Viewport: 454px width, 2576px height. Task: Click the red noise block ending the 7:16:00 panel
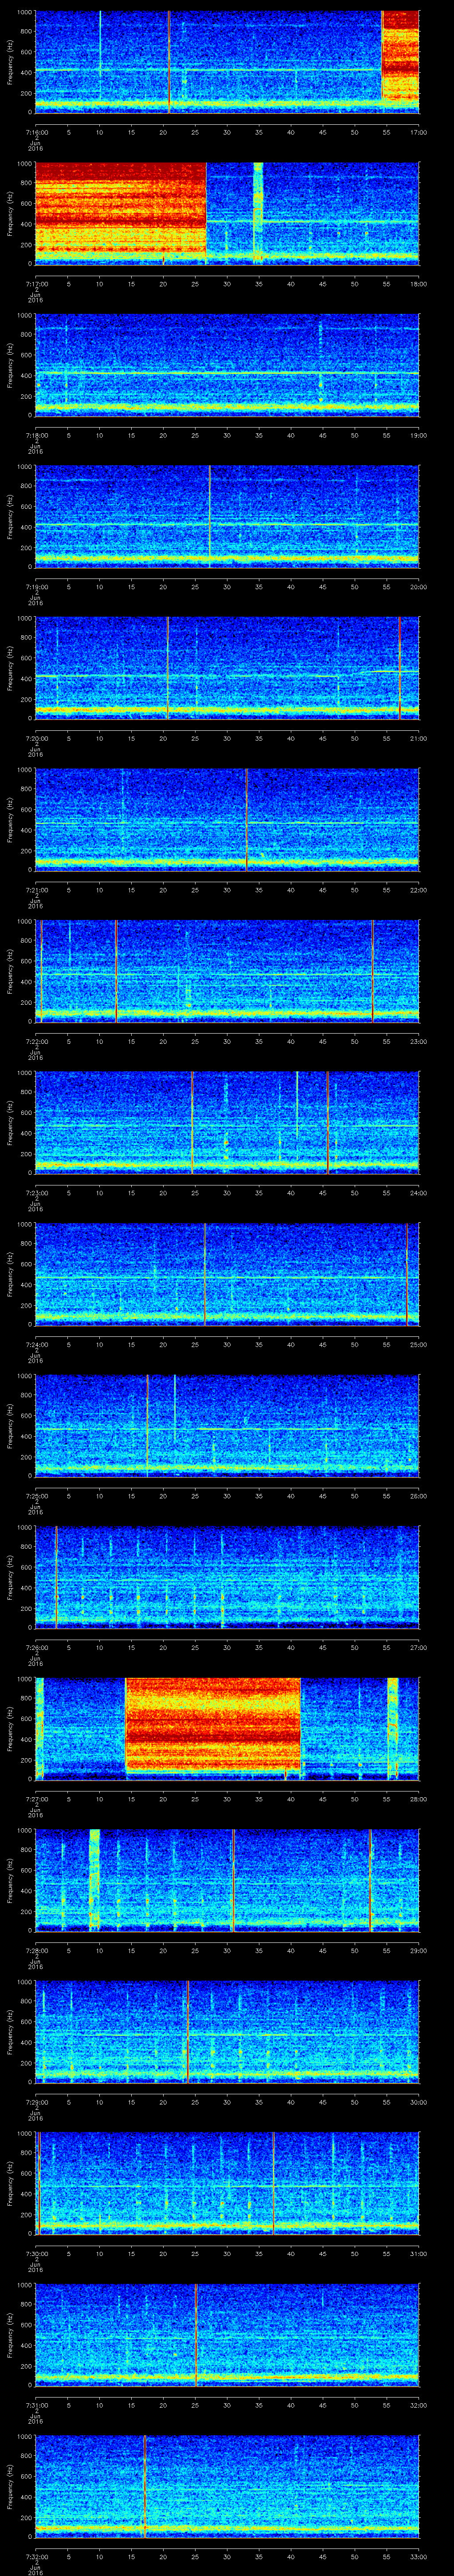400,56
